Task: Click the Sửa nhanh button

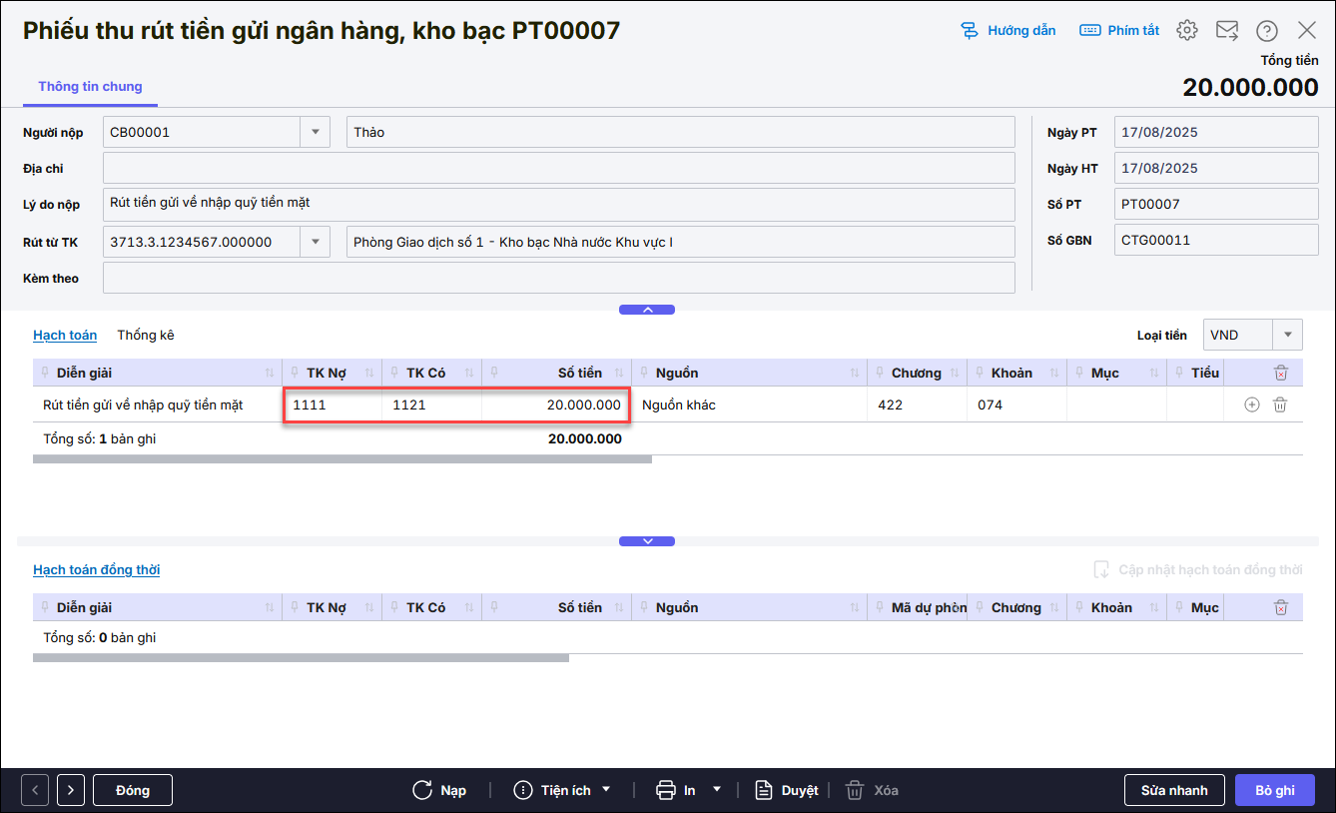Action: pos(1173,790)
